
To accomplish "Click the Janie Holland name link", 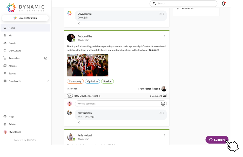I will (x=85, y=135).
